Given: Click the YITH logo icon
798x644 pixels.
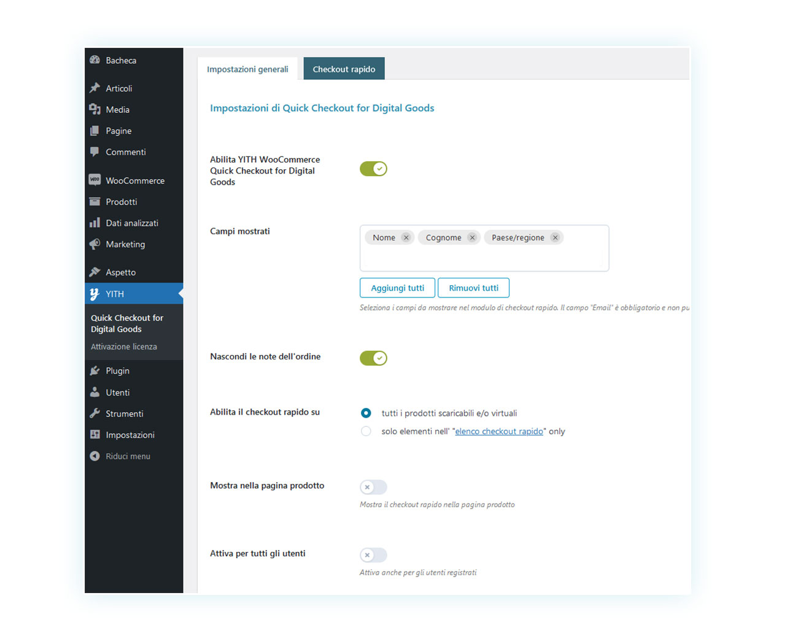Looking at the screenshot, I should 95,294.
